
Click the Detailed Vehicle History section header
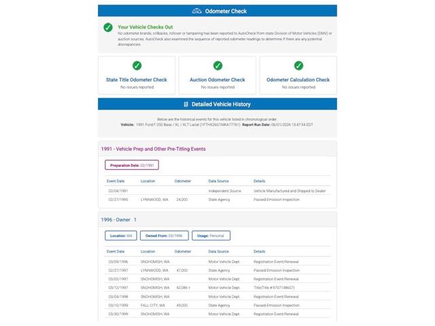pyautogui.click(x=217, y=104)
